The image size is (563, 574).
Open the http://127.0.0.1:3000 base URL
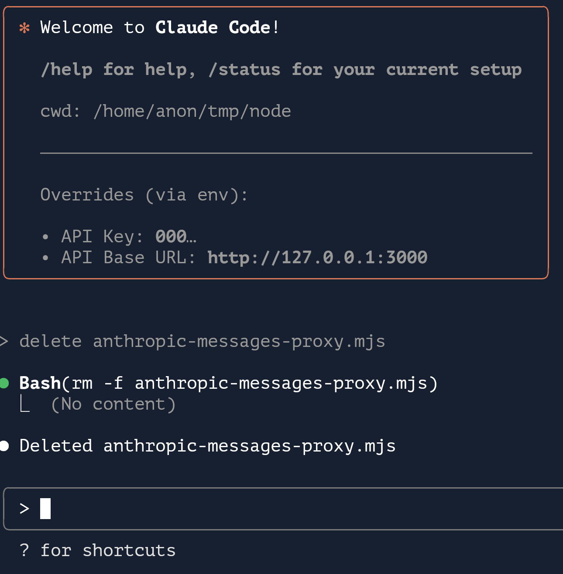(x=317, y=258)
